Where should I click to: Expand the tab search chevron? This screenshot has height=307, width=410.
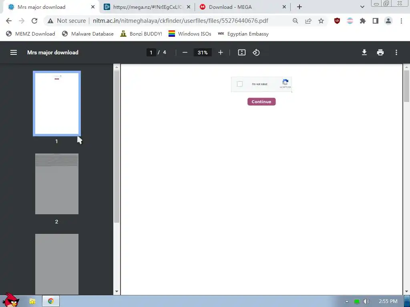[x=362, y=7]
